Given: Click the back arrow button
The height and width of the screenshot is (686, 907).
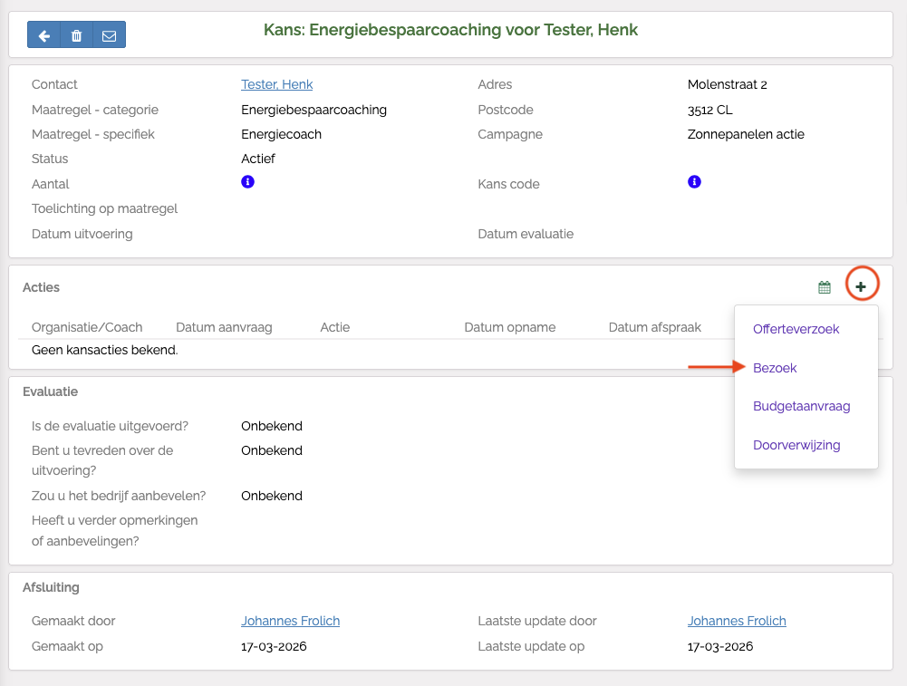Looking at the screenshot, I should tap(43, 35).
